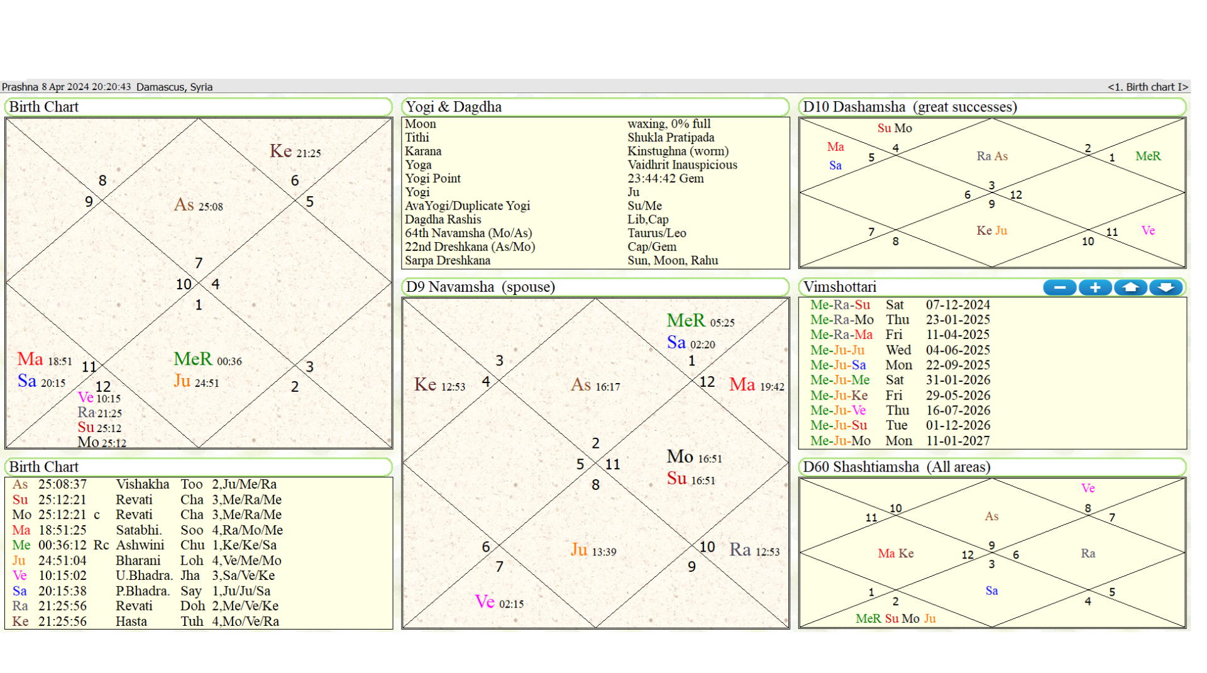Click the 'Sarpa Dreshkana' entry in Yogi & Dagdha
1207x673 pixels.
pos(447,260)
